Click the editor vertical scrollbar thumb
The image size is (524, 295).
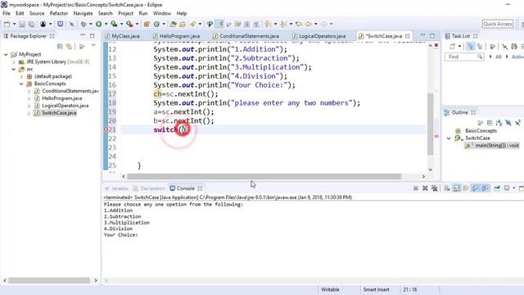pos(431,124)
